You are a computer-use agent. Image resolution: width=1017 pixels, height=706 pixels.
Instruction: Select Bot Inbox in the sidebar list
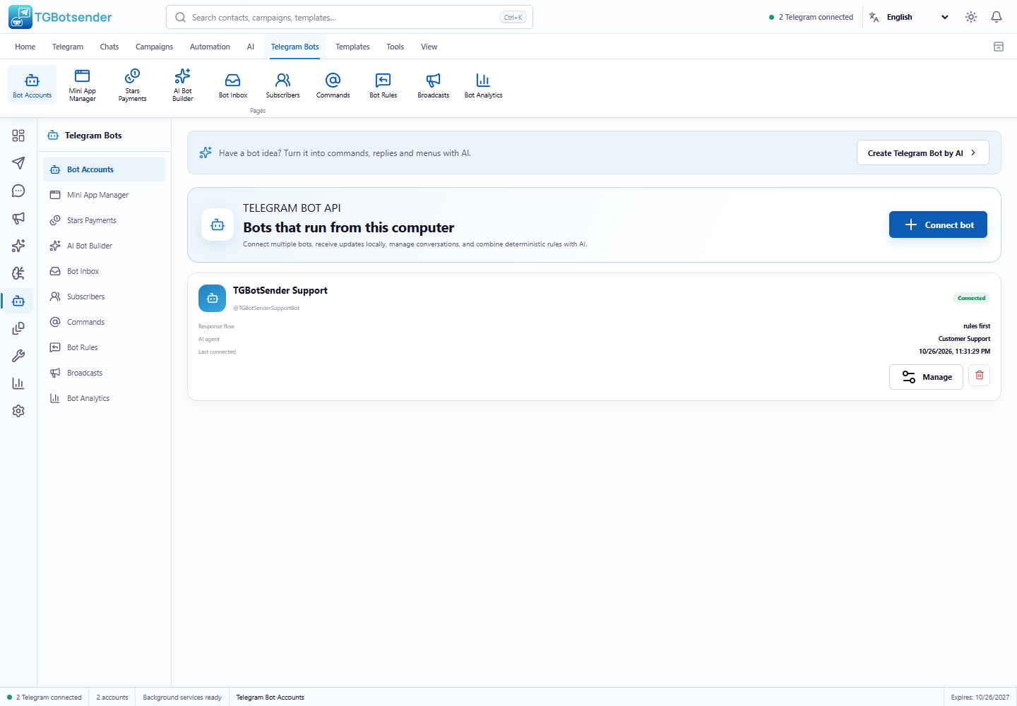(104, 271)
